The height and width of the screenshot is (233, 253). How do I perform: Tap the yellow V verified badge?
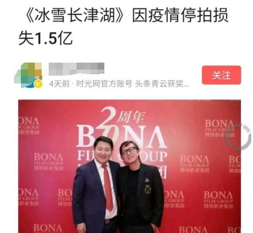pos(39,84)
